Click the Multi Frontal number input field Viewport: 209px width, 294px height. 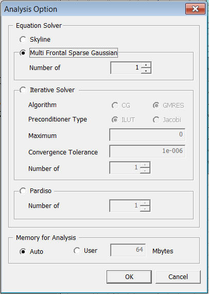[x=126, y=67]
